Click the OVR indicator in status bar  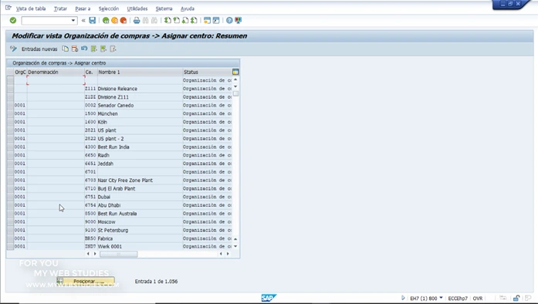click(478, 298)
